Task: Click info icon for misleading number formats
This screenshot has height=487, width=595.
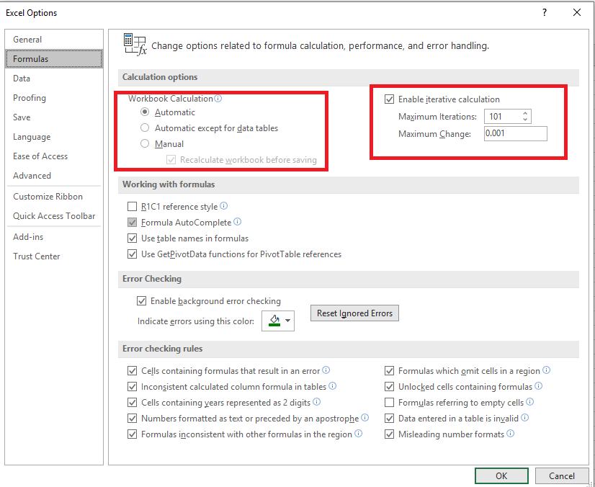Action: [511, 434]
